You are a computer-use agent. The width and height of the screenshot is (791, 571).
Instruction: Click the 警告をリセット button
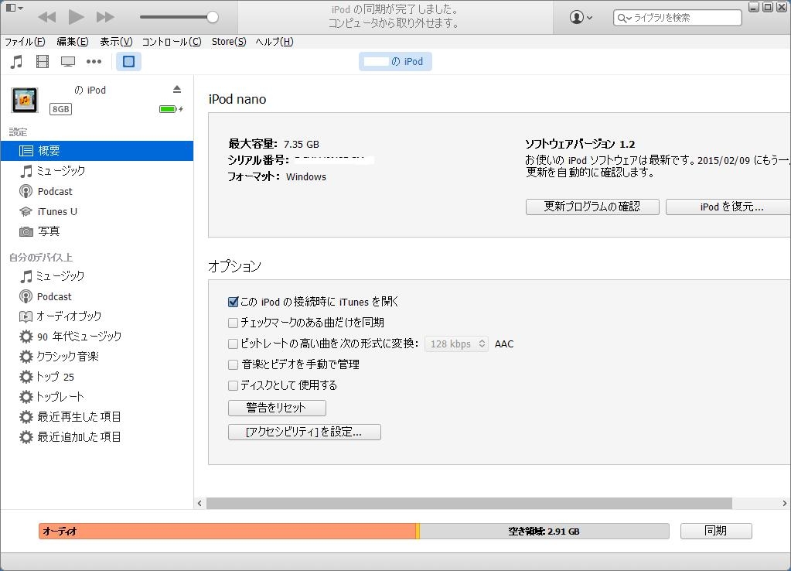[x=277, y=408]
